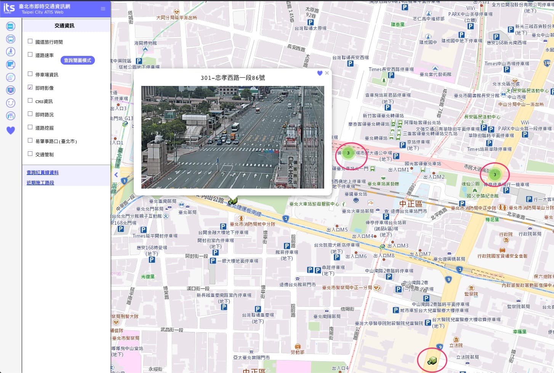Expand the green cluster marker near 市民大道
The height and width of the screenshot is (373, 554).
pyautogui.click(x=495, y=175)
